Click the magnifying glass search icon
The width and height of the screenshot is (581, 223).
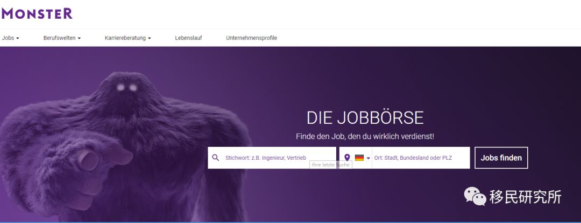(x=216, y=158)
